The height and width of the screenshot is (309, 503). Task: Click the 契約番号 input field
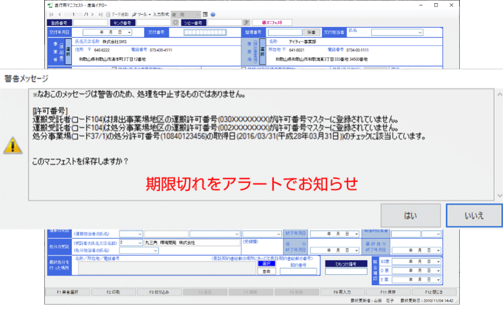(x=298, y=271)
